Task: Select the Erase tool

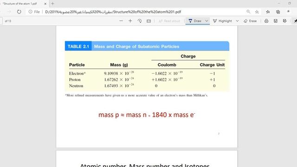Action: (x=250, y=21)
